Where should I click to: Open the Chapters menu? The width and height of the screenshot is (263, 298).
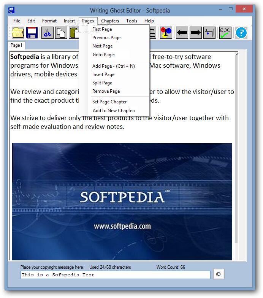click(110, 21)
